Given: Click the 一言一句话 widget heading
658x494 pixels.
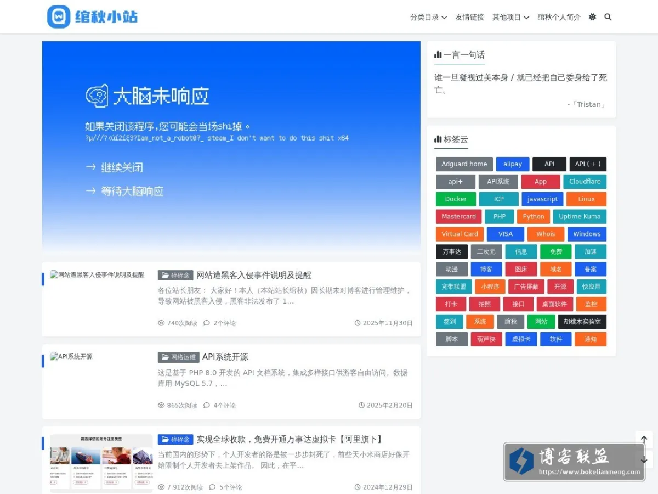Looking at the screenshot, I should pyautogui.click(x=460, y=55).
